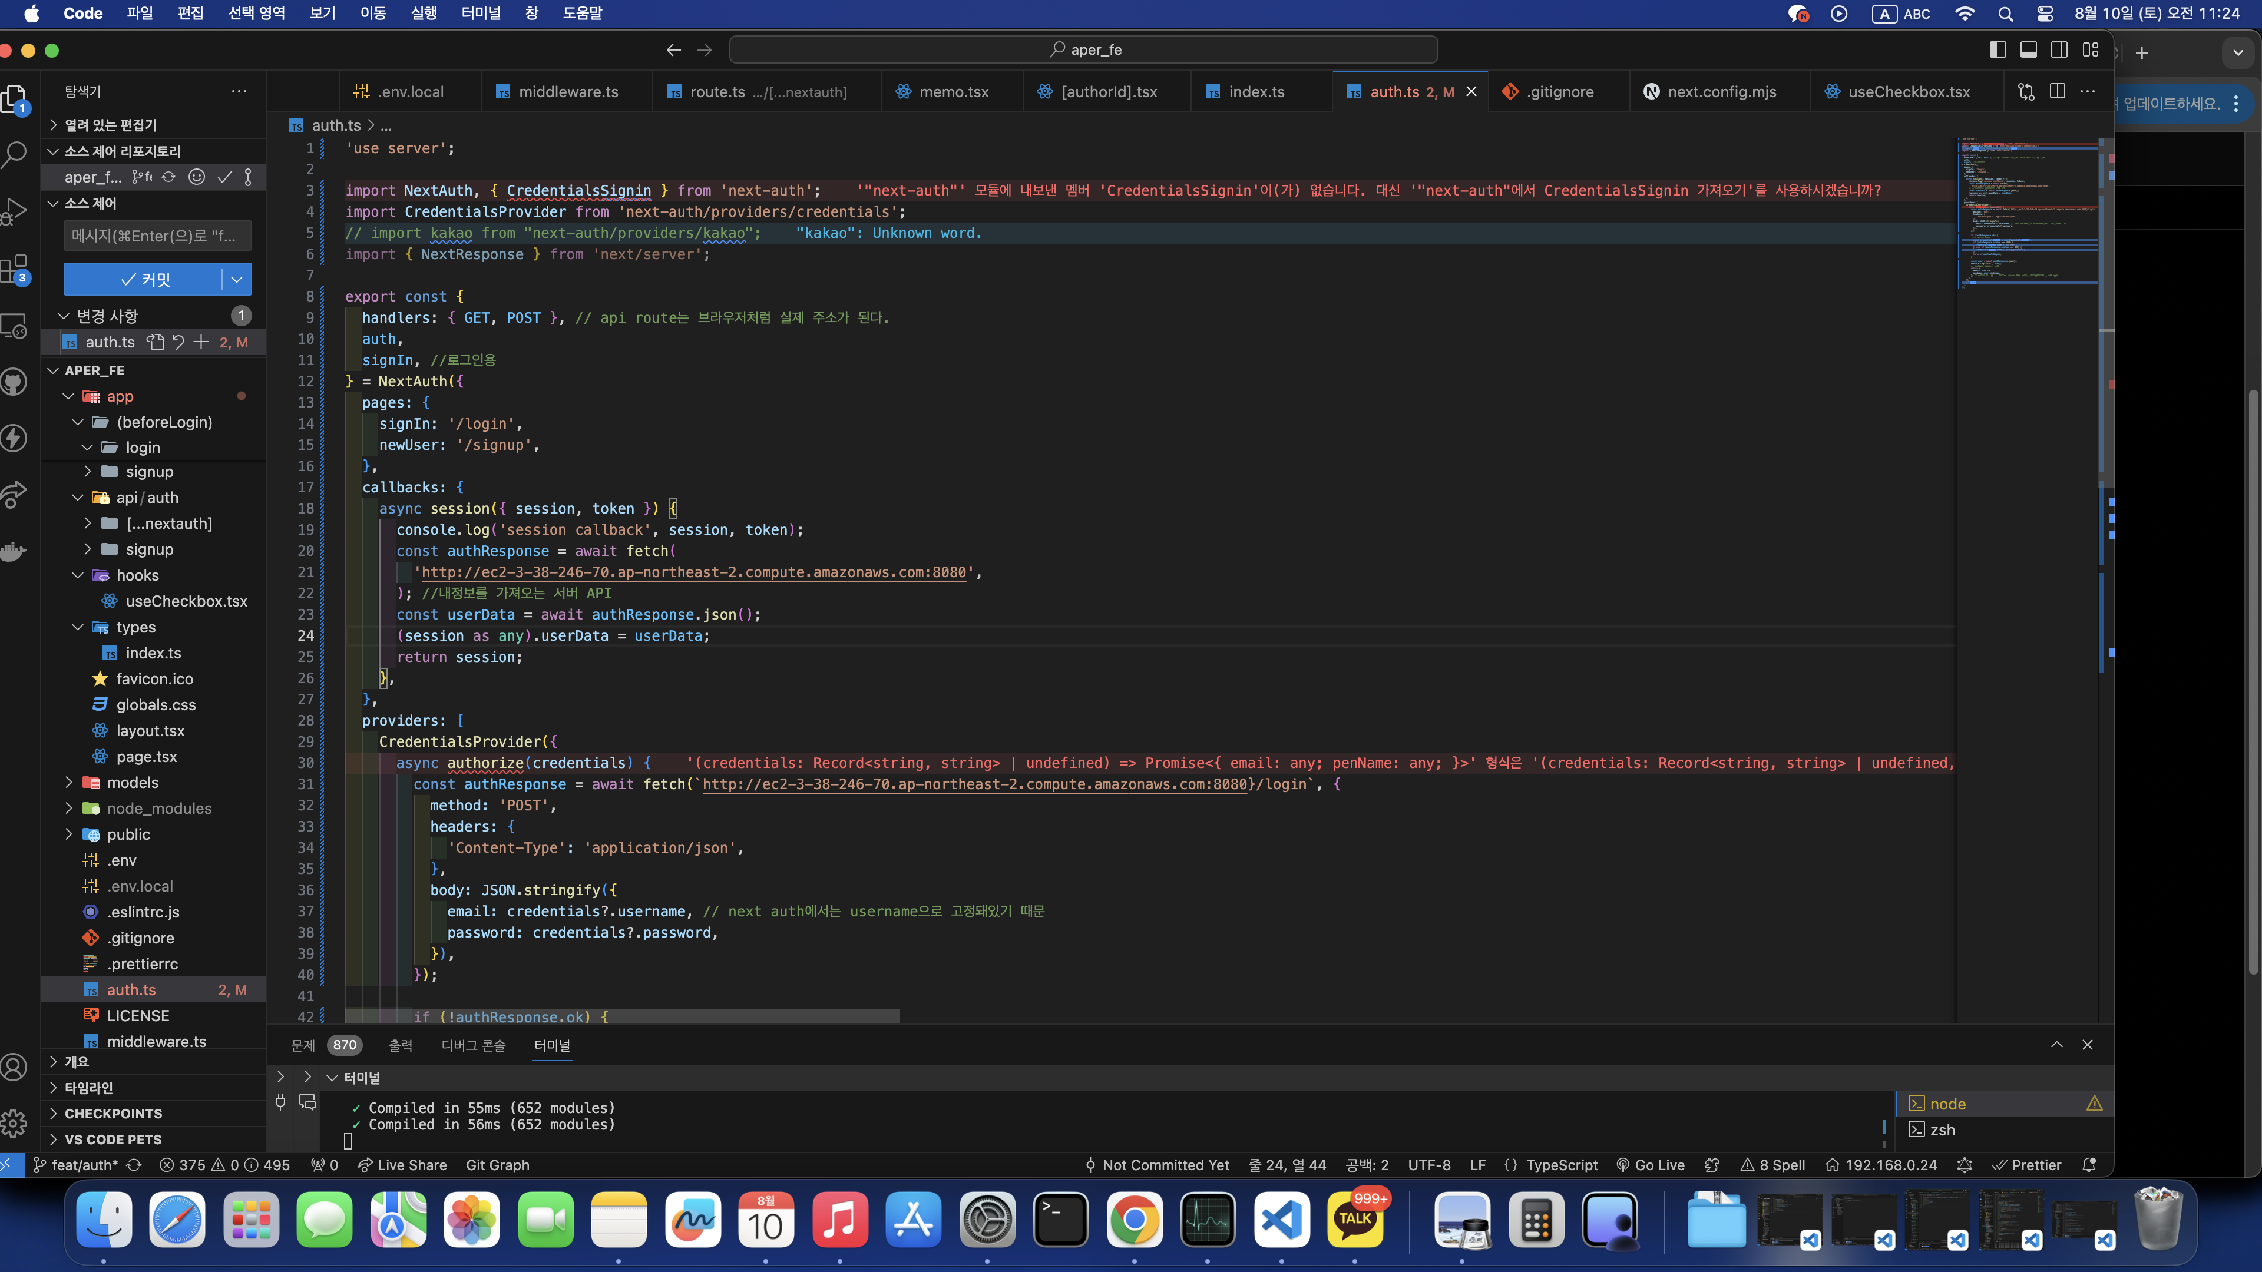The height and width of the screenshot is (1272, 2262).
Task: Click the 커밋 commit button
Action: (x=143, y=279)
